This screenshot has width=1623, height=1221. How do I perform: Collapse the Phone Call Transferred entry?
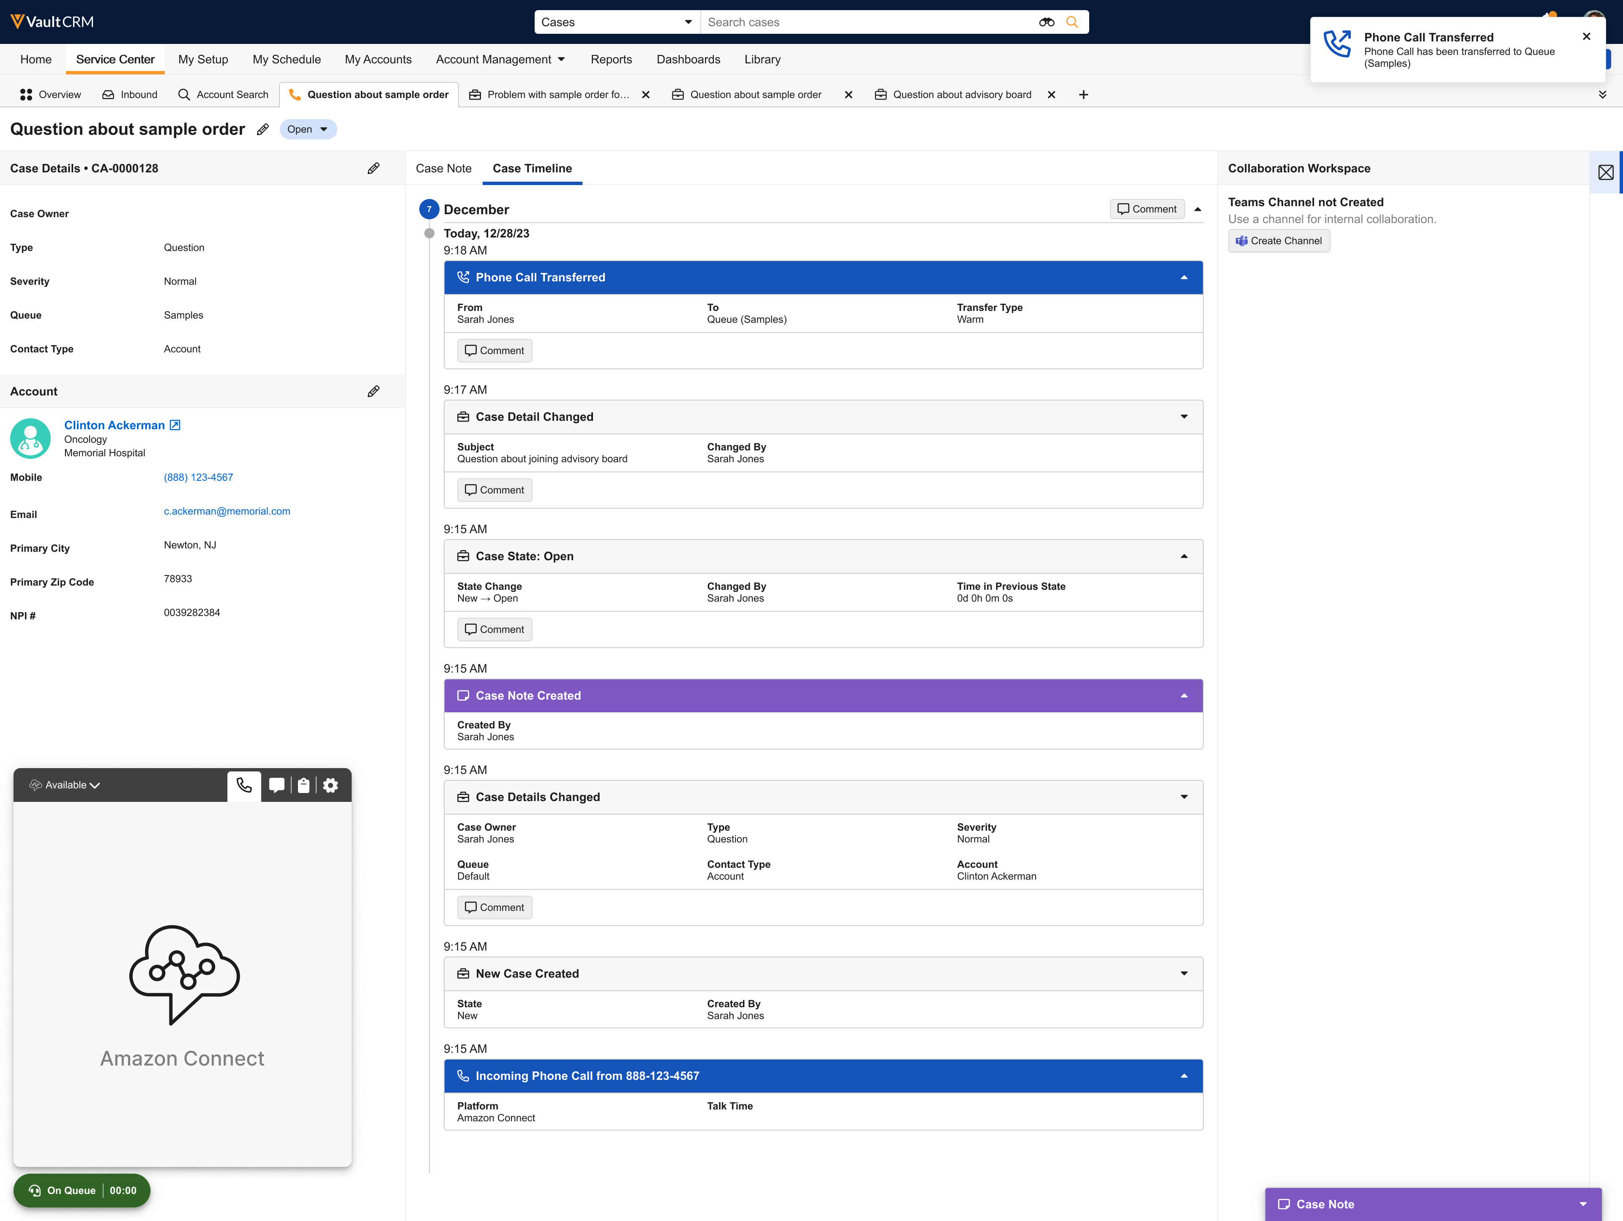[1183, 277]
